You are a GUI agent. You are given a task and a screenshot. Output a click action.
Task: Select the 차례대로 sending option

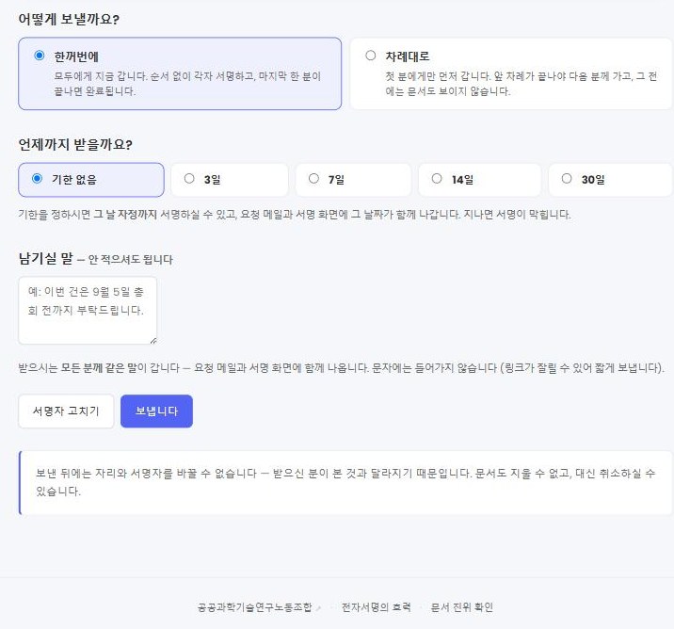tap(511, 73)
